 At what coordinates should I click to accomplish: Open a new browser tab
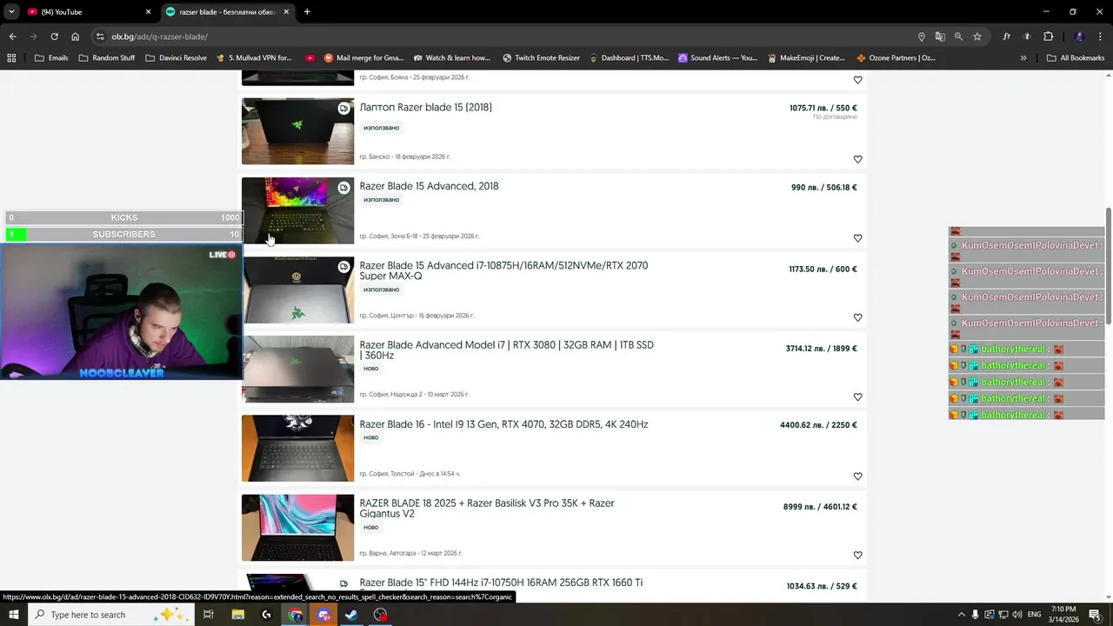click(307, 12)
